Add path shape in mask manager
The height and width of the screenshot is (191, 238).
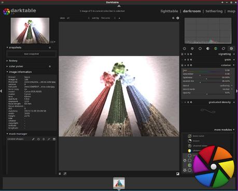[49, 139]
